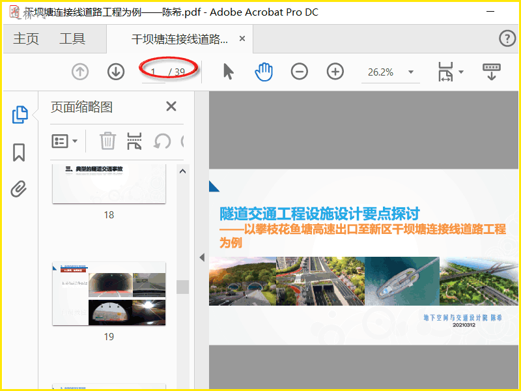Switch to the 工具 tab
The height and width of the screenshot is (391, 521).
coord(72,38)
